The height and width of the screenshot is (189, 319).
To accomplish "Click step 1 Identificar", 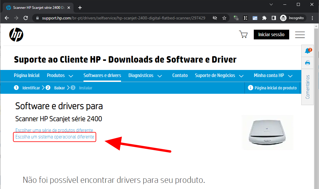I will 27,88.
